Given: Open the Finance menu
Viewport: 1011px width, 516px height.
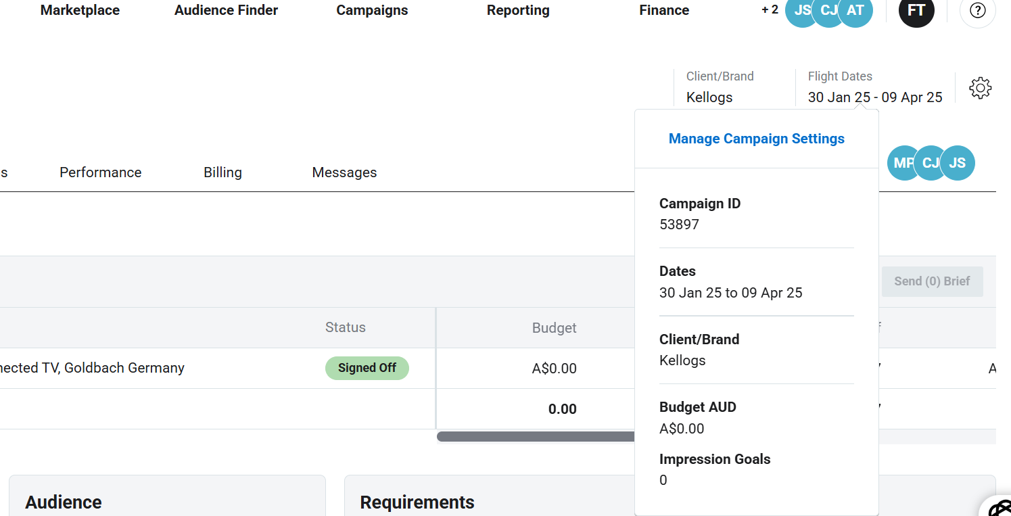Looking at the screenshot, I should pos(664,10).
